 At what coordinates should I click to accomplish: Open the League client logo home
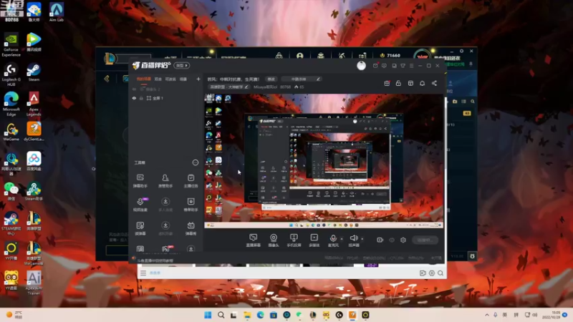[110, 58]
